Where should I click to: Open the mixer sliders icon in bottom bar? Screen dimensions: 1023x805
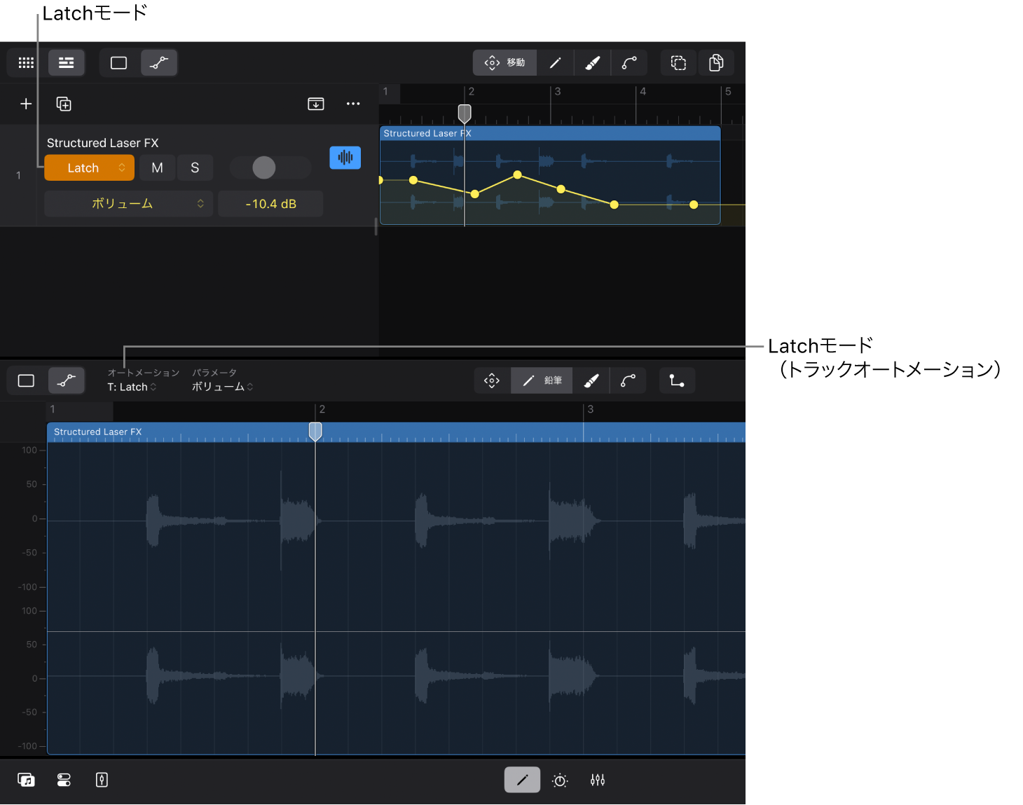click(x=598, y=780)
